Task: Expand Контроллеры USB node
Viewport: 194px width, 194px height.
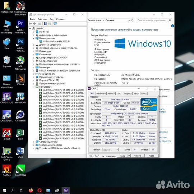Action: (x=33, y=61)
